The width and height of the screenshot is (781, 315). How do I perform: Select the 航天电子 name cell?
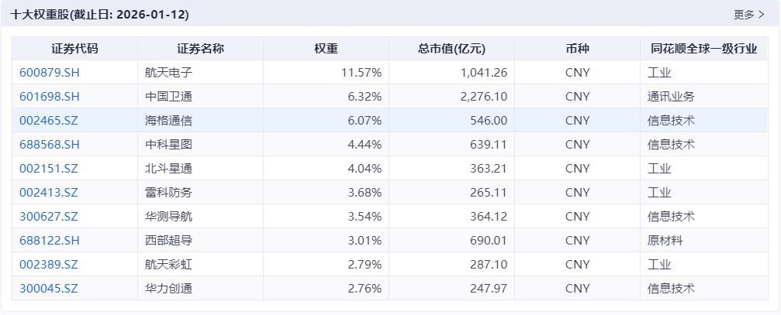pyautogui.click(x=168, y=73)
